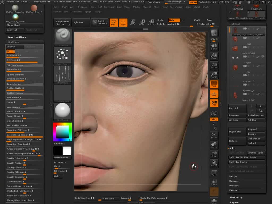Toggle Draw mode button
This screenshot has width=272, height=204.
coord(123,23)
